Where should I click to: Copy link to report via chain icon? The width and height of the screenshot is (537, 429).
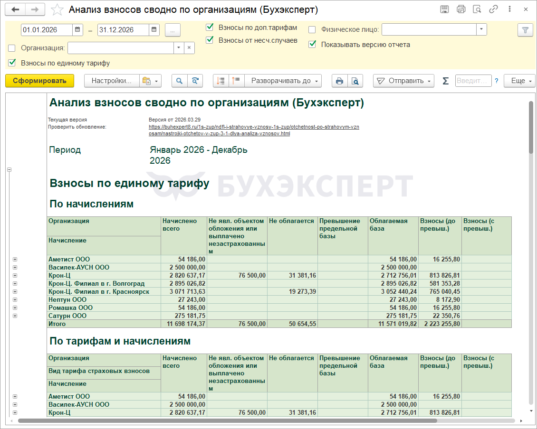(493, 9)
